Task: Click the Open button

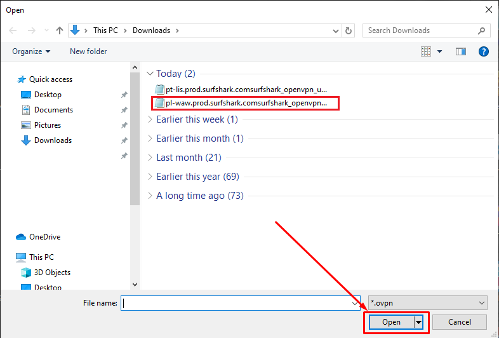Action: click(x=391, y=322)
